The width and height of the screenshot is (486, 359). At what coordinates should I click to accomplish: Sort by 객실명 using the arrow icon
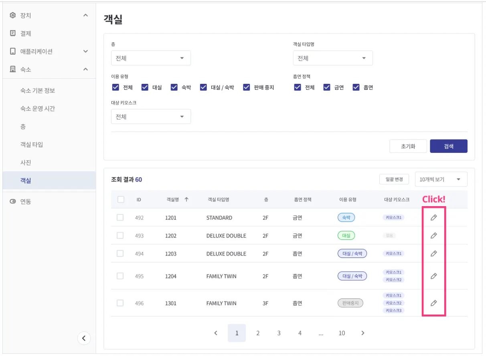pyautogui.click(x=186, y=199)
